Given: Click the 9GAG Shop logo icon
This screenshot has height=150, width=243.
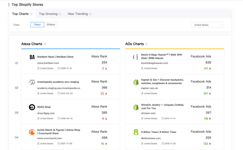Looking at the screenshot, I should pyautogui.click(x=32, y=107).
